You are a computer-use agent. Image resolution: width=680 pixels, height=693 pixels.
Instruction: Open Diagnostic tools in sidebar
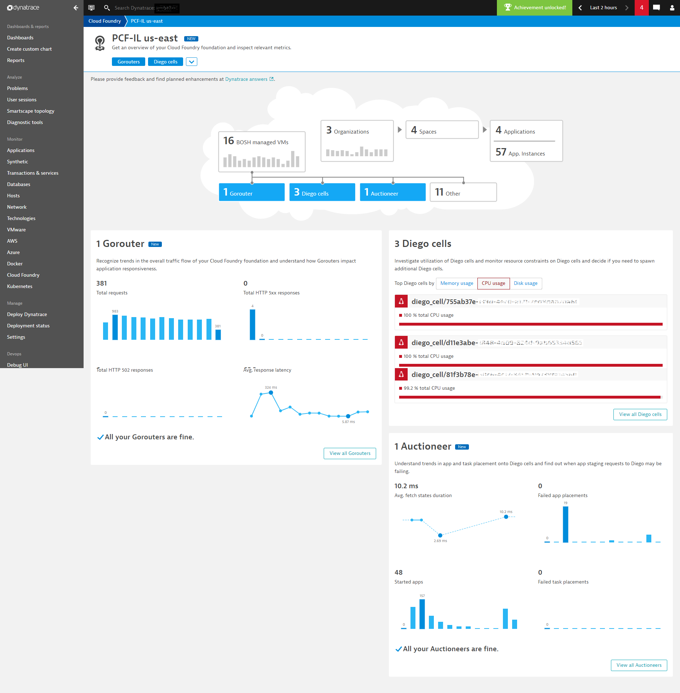[x=25, y=122]
